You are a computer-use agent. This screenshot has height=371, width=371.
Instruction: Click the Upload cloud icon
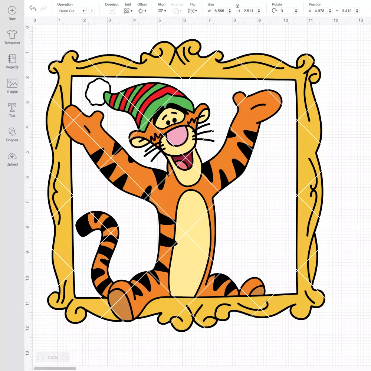12,156
